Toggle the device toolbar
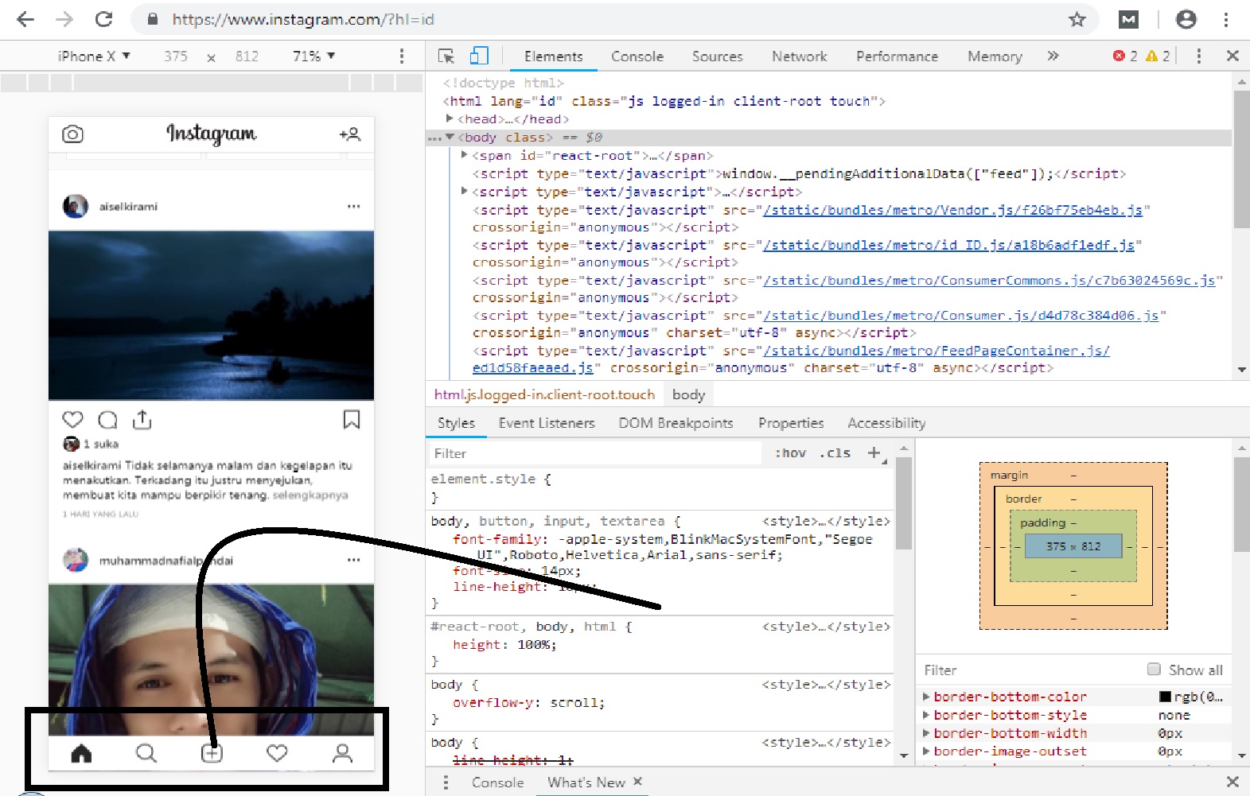Screen dimensions: 1250x796 (x=479, y=56)
